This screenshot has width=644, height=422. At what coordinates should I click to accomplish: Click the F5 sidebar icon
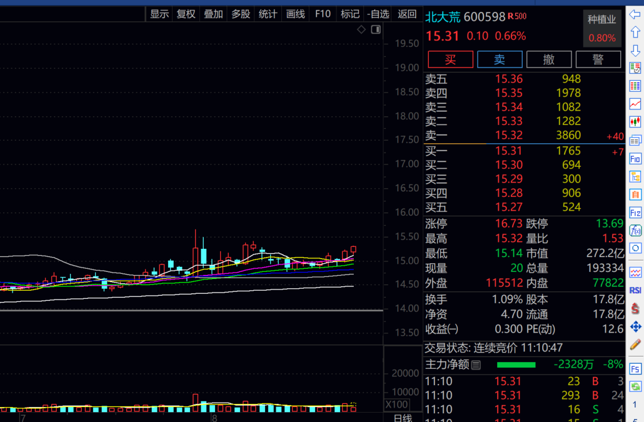(635, 369)
